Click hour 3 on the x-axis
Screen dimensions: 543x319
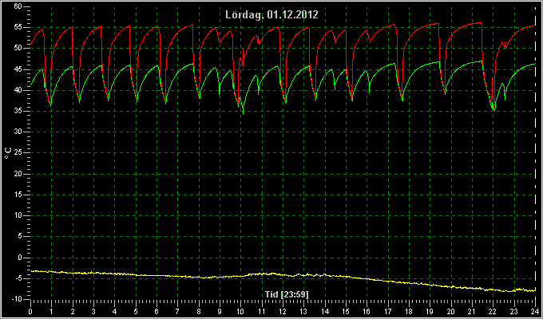coord(93,311)
